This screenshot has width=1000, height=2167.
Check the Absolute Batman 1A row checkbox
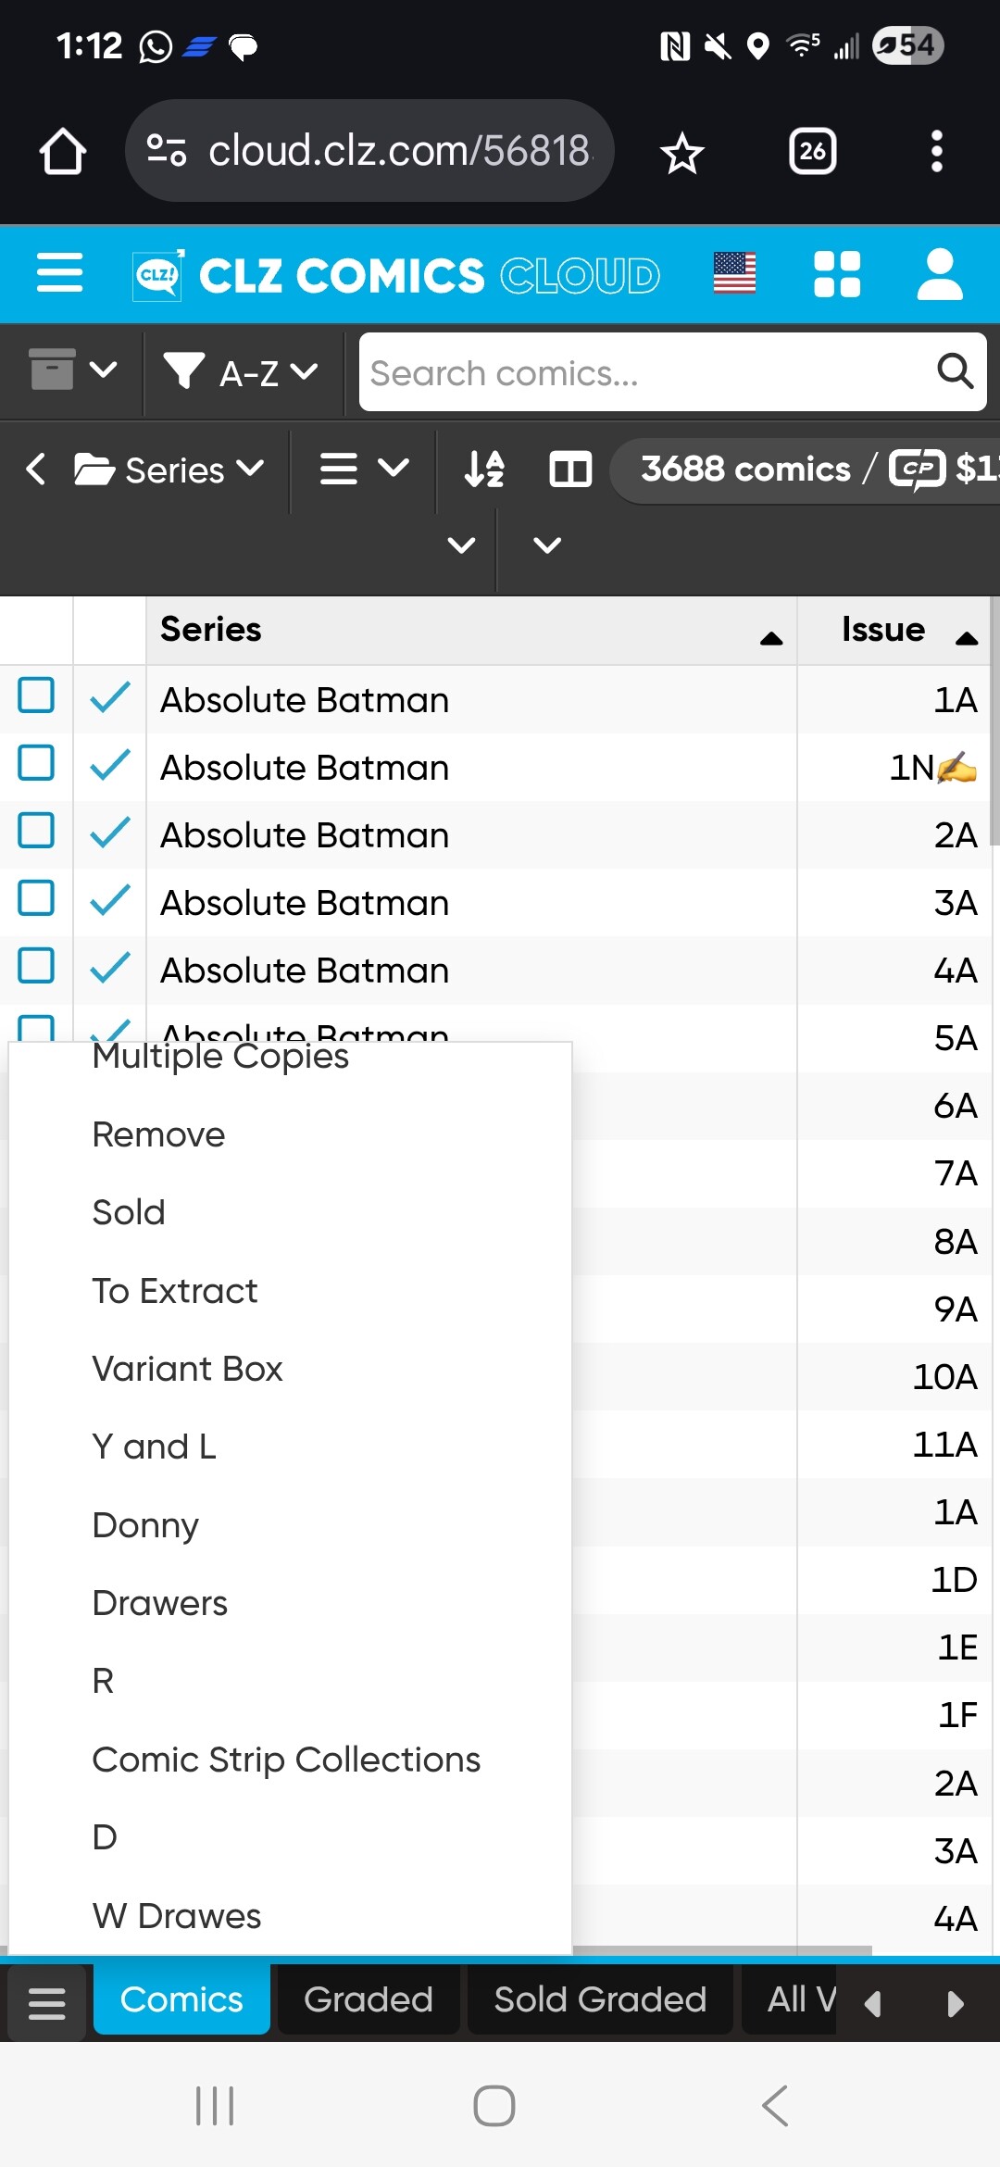coord(36,696)
